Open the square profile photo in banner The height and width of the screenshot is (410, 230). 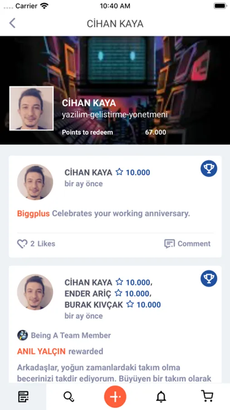pyautogui.click(x=31, y=108)
